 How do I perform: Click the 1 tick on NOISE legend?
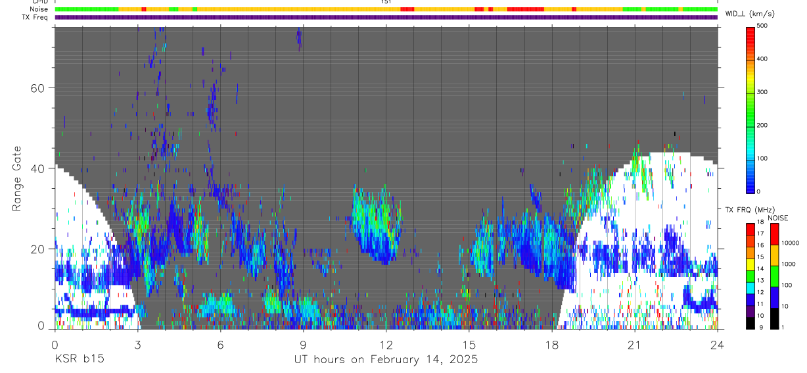(x=783, y=327)
